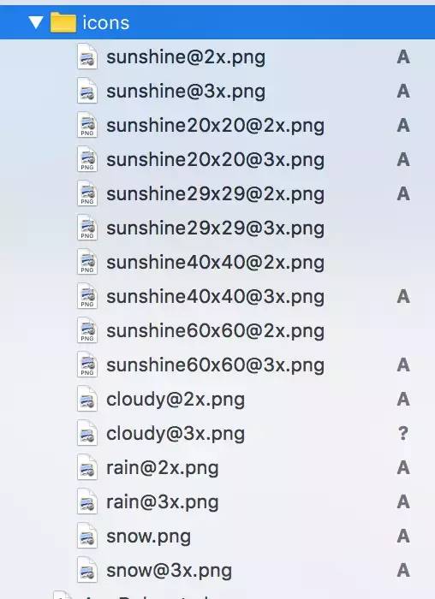
Task: Select the icons folder name
Action: tap(106, 23)
